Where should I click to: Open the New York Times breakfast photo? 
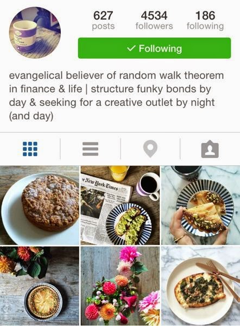point(120,205)
